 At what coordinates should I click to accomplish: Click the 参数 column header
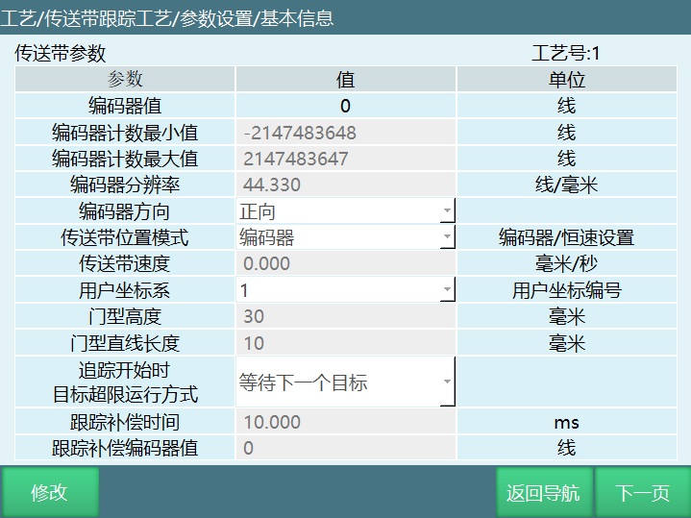[125, 80]
